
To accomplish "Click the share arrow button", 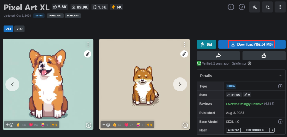I will [x=218, y=56].
